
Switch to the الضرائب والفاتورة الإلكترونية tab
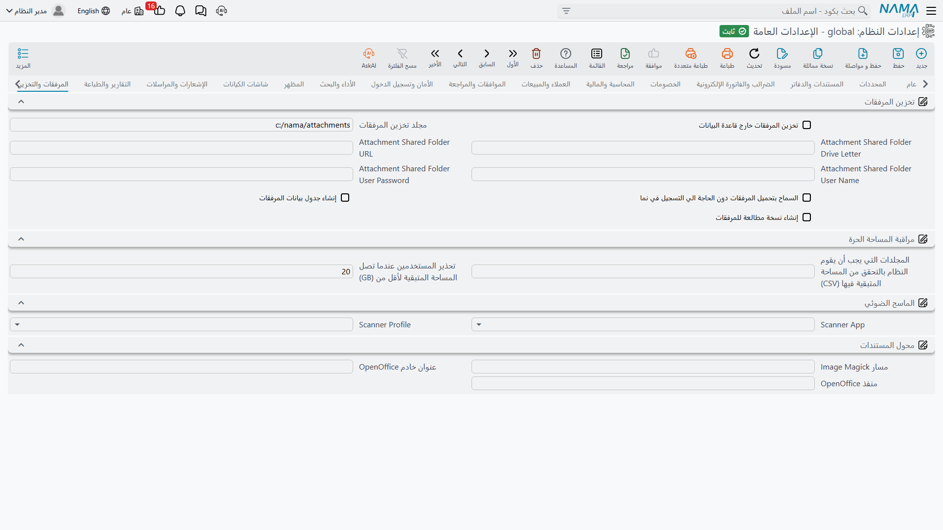pos(735,84)
